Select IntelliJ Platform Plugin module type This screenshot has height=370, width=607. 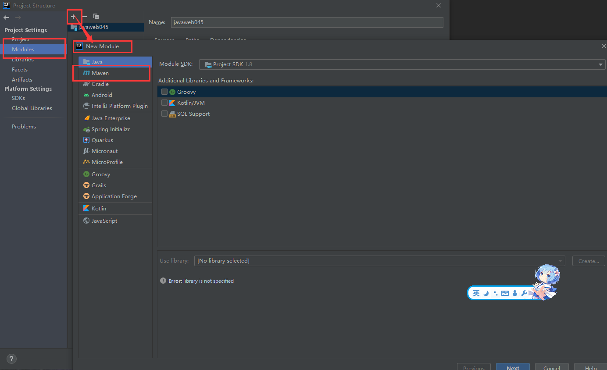pyautogui.click(x=115, y=106)
